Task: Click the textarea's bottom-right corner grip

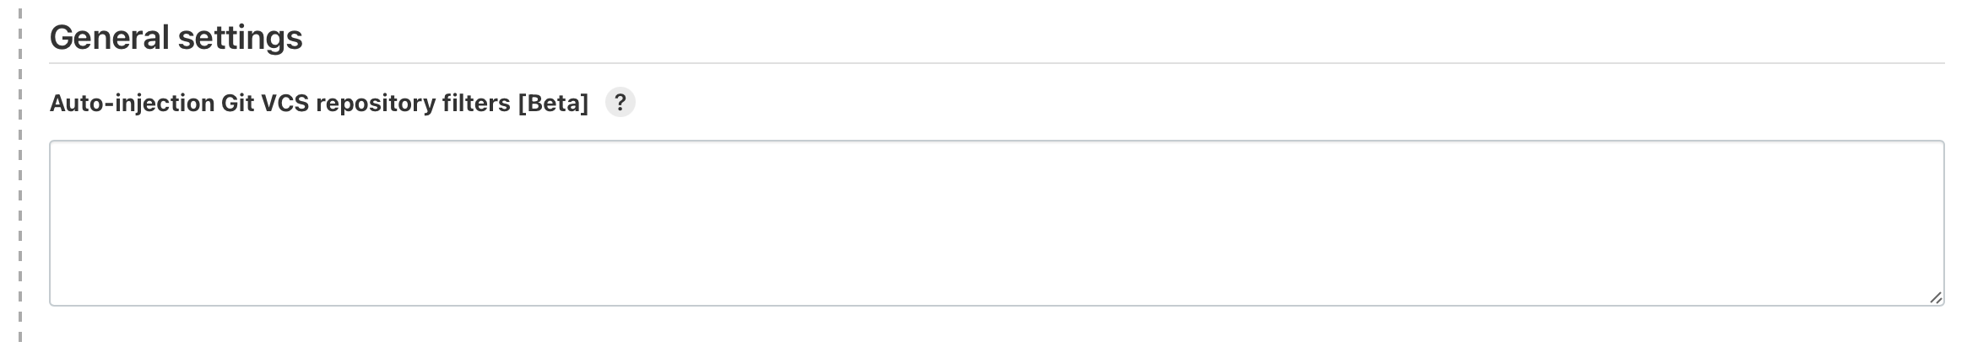Action: coord(1935,297)
